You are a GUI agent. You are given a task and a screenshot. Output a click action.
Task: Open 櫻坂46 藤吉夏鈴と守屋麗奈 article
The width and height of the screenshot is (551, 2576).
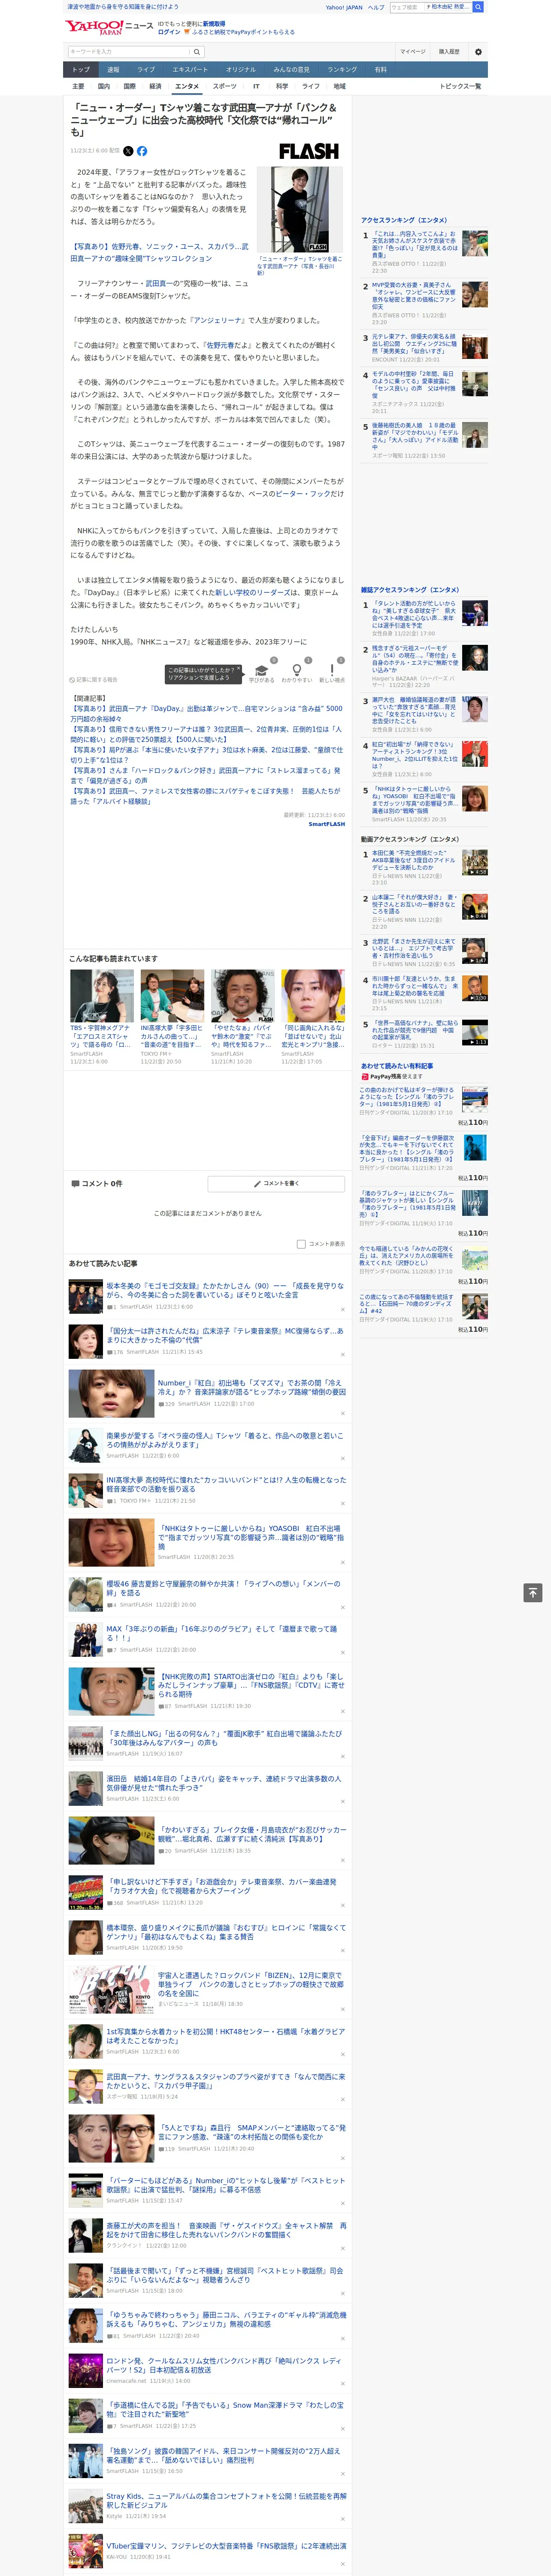(x=224, y=1588)
